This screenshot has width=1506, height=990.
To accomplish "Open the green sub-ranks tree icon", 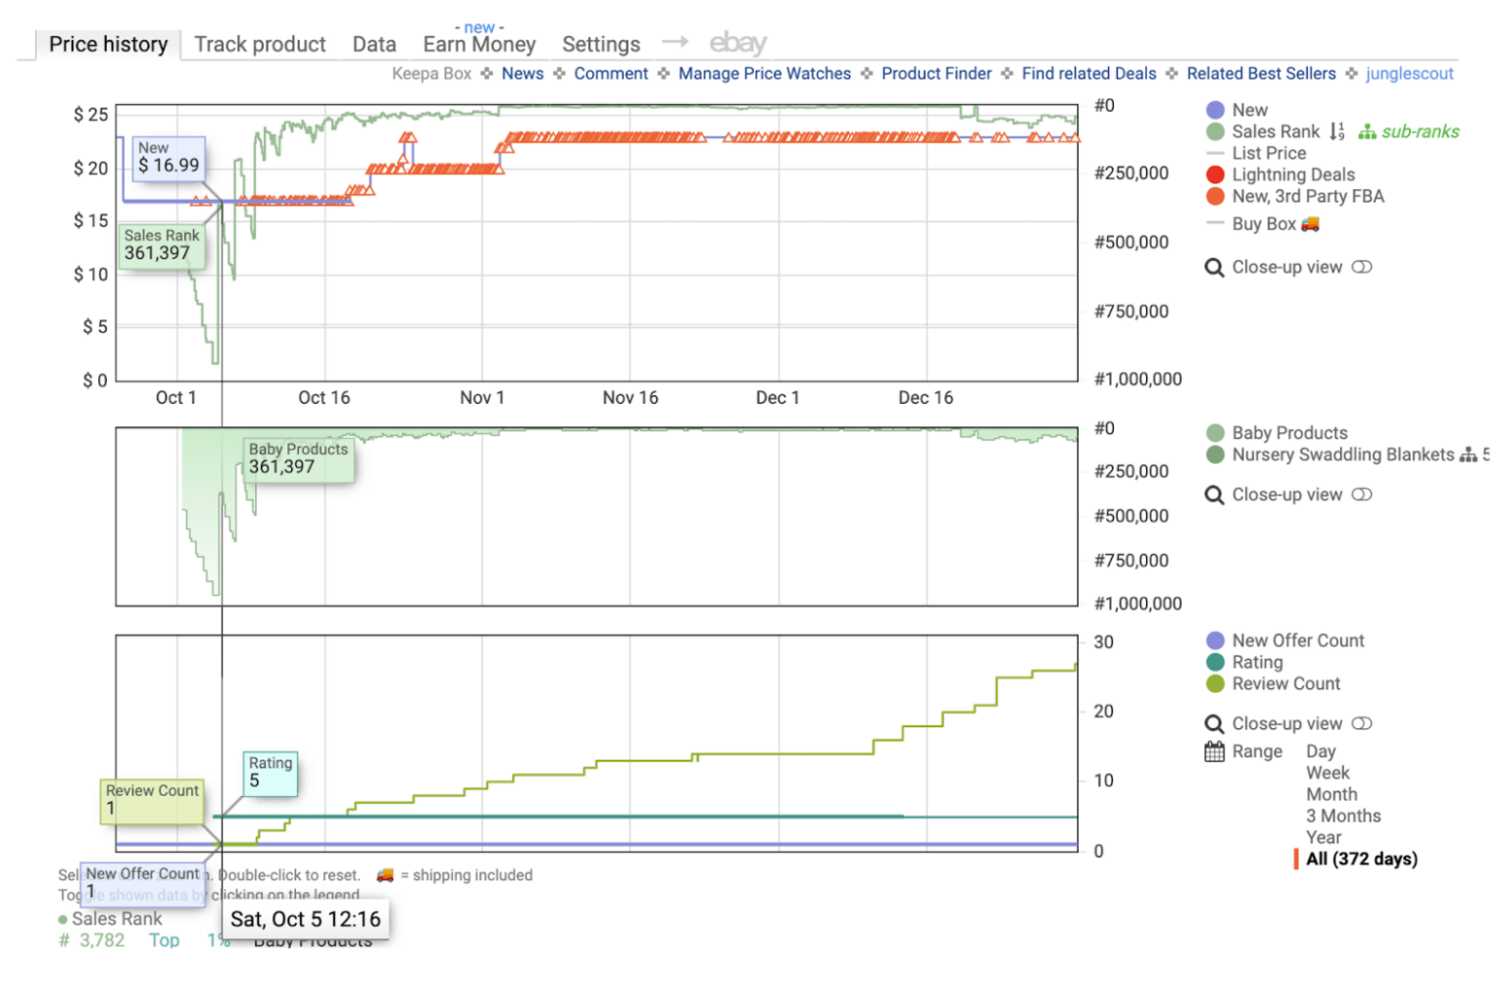I will [x=1367, y=131].
